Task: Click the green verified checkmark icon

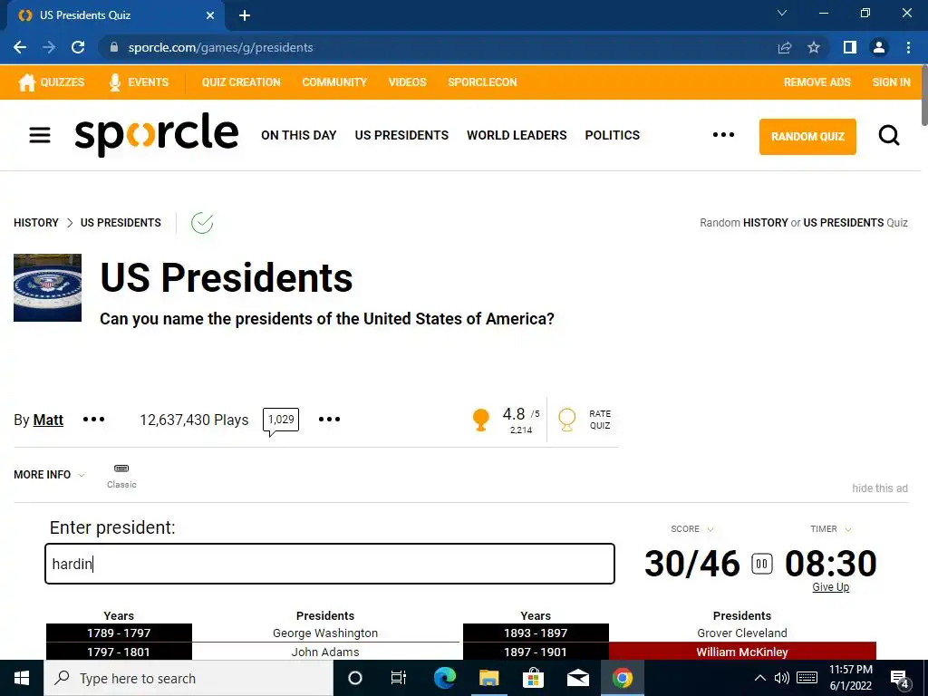Action: 202,223
